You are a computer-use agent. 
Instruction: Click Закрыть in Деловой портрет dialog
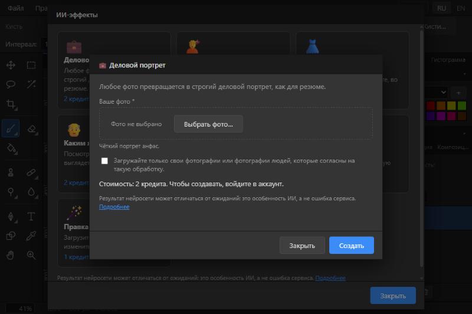[x=302, y=246]
